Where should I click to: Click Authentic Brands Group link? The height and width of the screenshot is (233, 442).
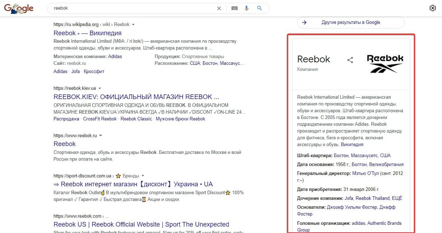coord(349,227)
